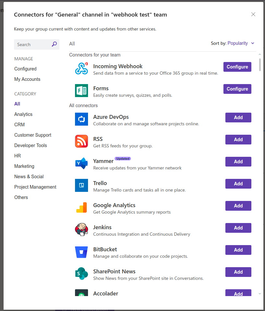Click the orange RSS feed icon

[82, 141]
